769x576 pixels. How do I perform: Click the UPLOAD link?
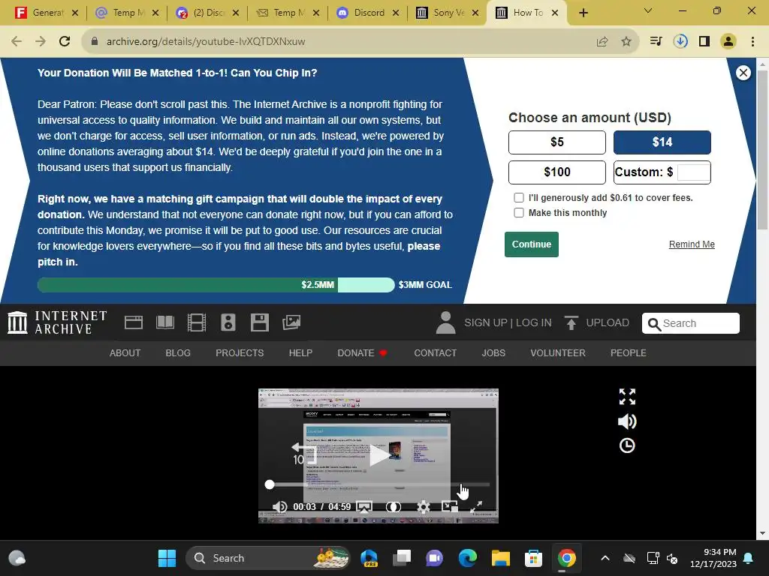coord(607,322)
